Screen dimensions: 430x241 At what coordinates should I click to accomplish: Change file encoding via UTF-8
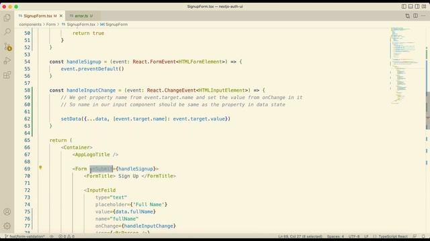click(x=354, y=236)
